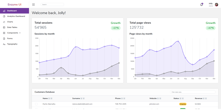Open the Dashboard menu item
Image resolution: width=221 pixels, height=110 pixels.
tap(12, 11)
